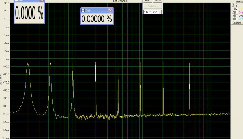Click the 0.0 axis label

(7, 27)
